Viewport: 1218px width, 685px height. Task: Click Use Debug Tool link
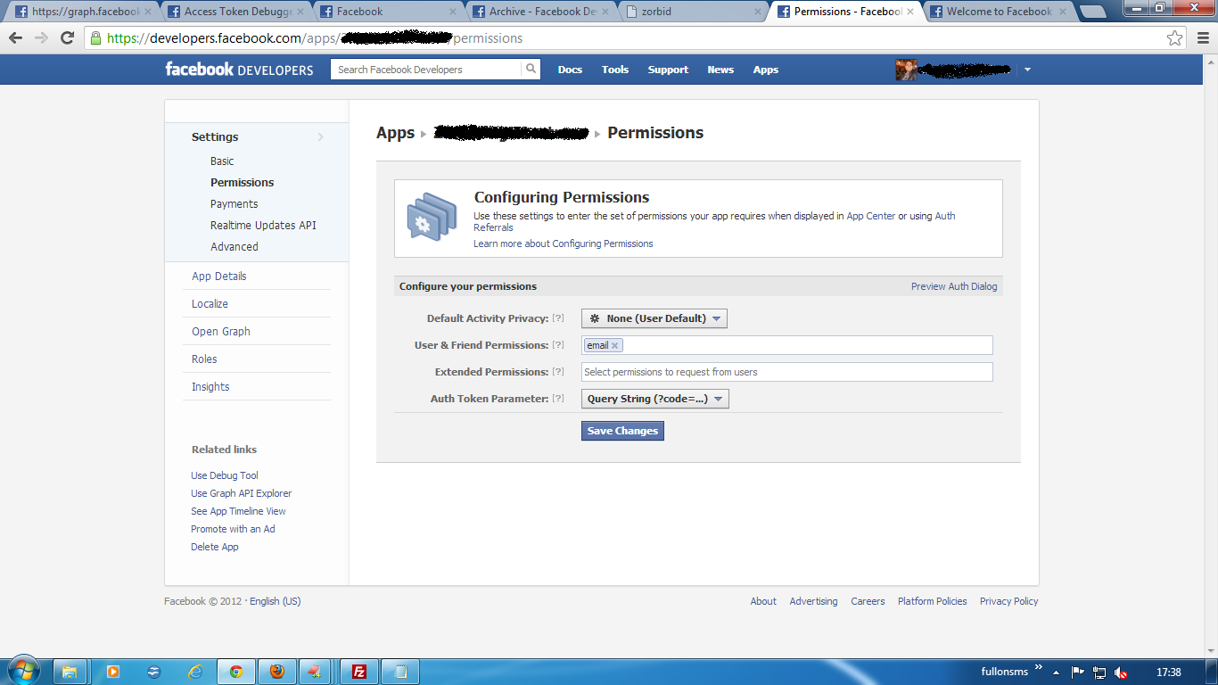coord(225,475)
